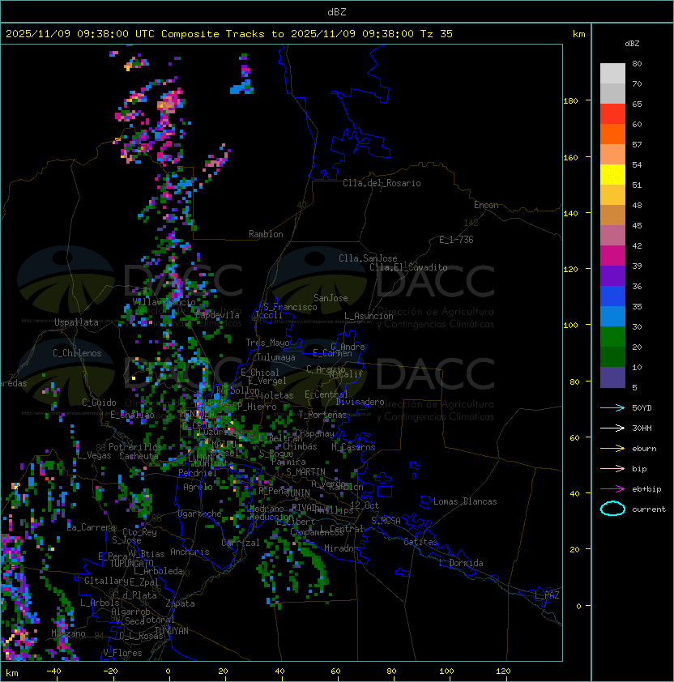The image size is (674, 682).
Task: Click the cyan 'current' ellipse legend symbol
Action: click(x=612, y=509)
